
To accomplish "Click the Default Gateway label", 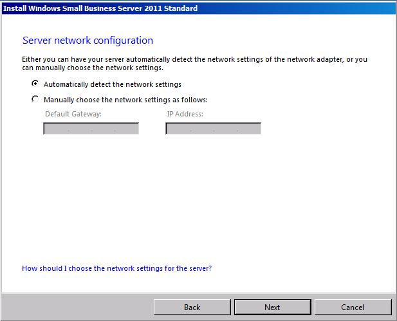I will [x=73, y=114].
